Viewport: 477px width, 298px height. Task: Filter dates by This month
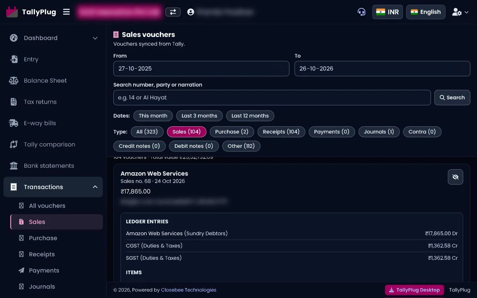153,116
